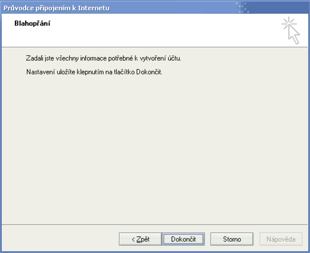Click the word Dokončit in the instruction sentence
Screen dimensions: 310x253
149,72
